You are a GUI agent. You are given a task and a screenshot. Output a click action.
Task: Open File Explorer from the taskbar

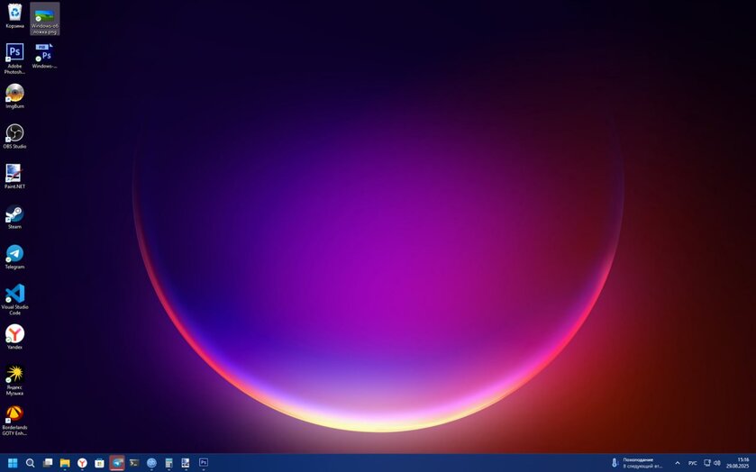tap(65, 463)
